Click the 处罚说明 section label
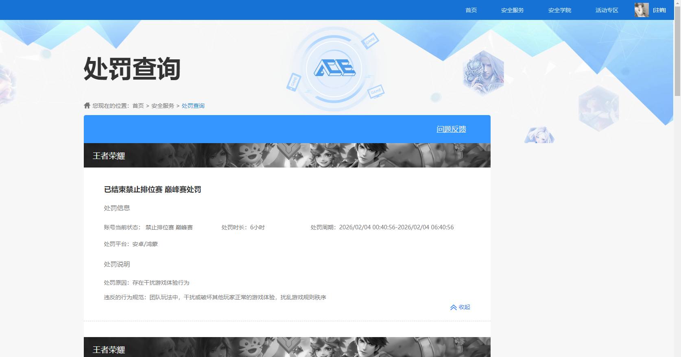Screen dimensions: 681x357 click(x=117, y=264)
